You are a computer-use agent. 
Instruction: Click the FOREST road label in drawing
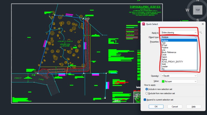coord(18,78)
